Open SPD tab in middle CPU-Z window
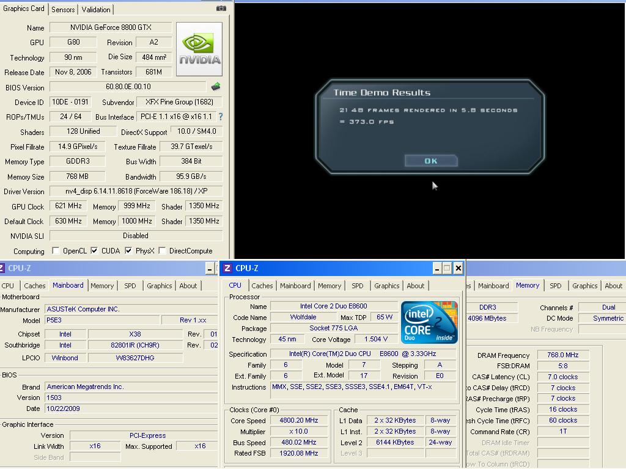The height and width of the screenshot is (469, 626). click(357, 286)
